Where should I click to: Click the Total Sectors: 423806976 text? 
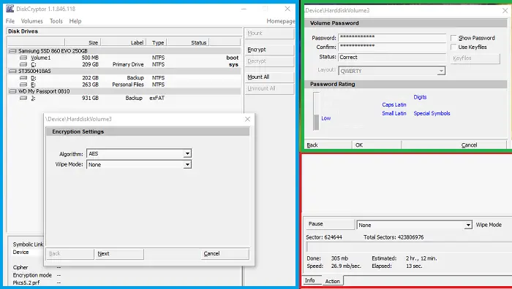pyautogui.click(x=394, y=237)
